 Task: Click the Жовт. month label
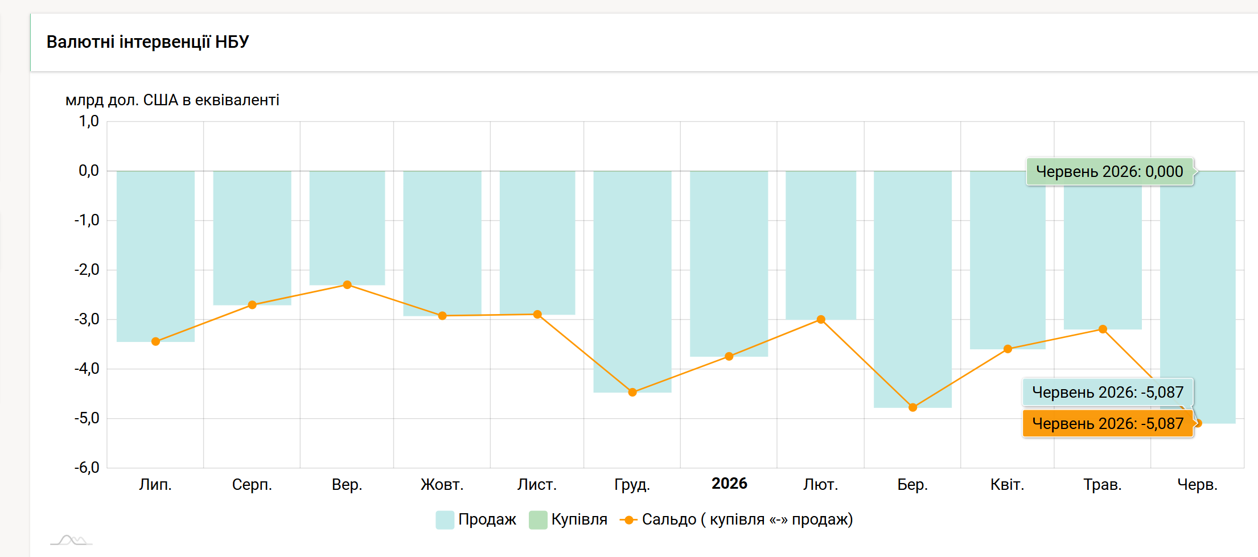(x=442, y=485)
